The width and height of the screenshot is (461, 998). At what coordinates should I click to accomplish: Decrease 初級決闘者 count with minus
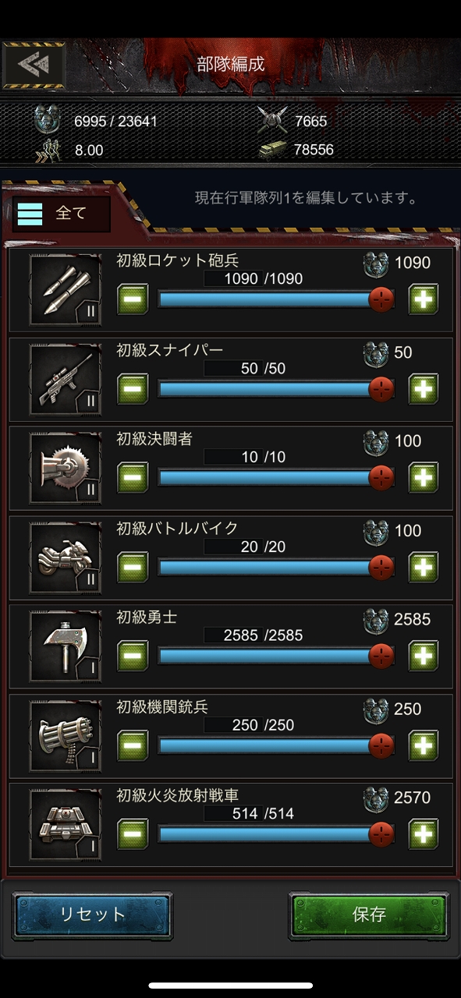(133, 477)
